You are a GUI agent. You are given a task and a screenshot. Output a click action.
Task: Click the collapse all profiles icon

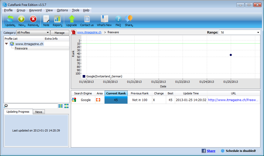click(x=61, y=106)
